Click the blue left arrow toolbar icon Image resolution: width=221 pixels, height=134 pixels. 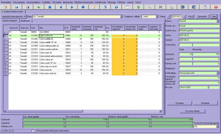click(61, 7)
